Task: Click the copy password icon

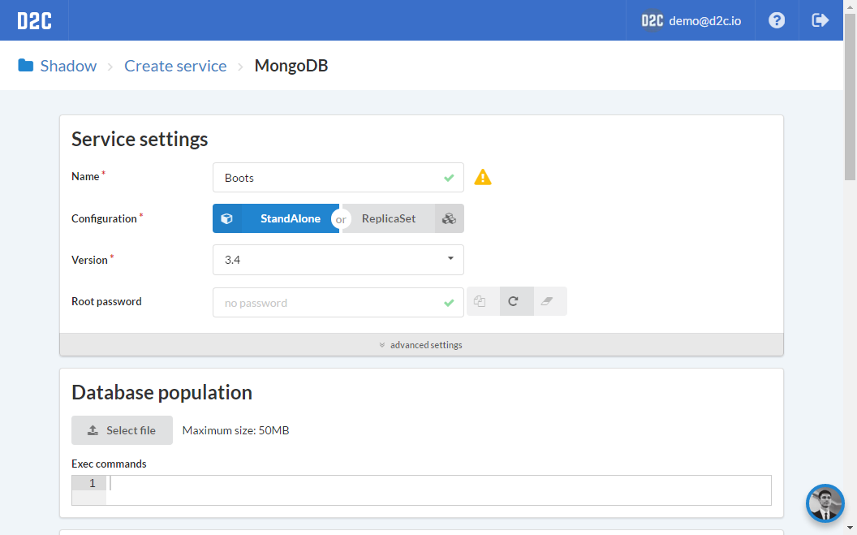Action: pyautogui.click(x=480, y=301)
